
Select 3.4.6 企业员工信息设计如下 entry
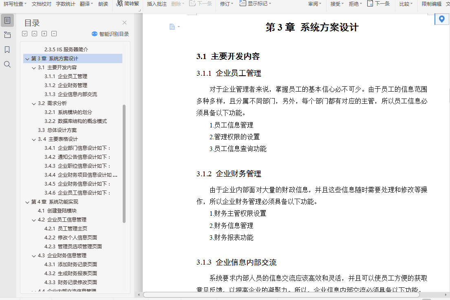pyautogui.click(x=77, y=193)
